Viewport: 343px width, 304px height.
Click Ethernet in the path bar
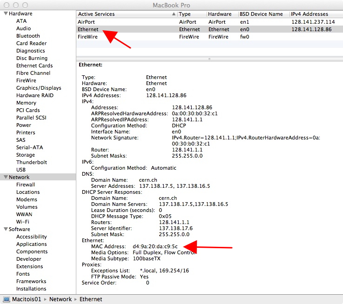click(91, 299)
